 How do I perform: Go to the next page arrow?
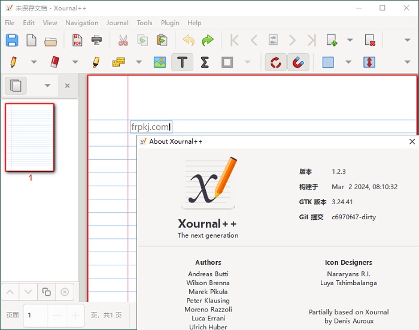click(293, 40)
